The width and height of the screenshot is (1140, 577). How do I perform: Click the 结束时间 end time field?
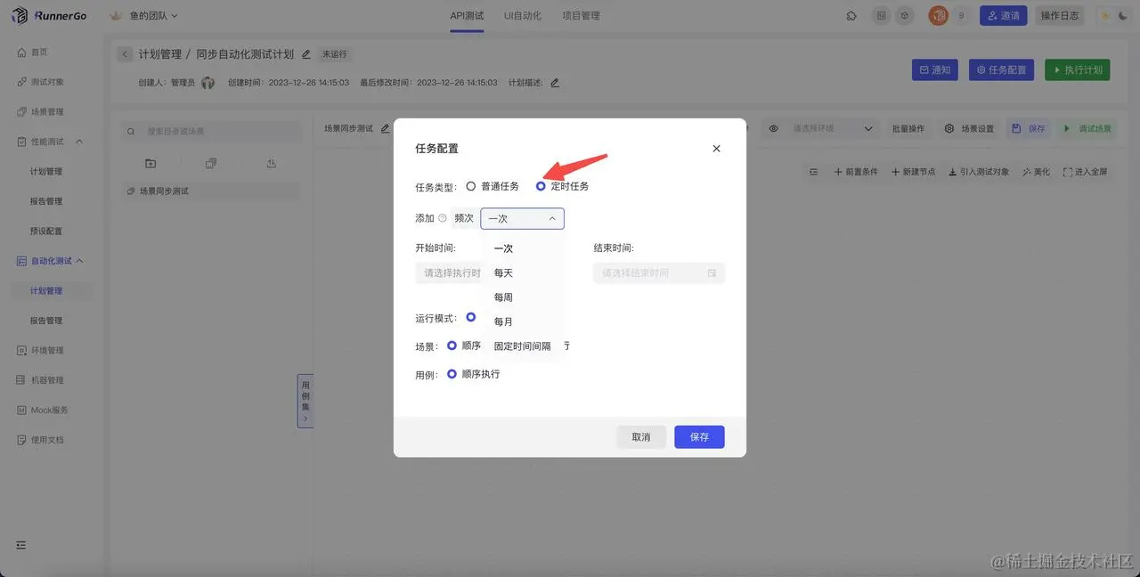tap(659, 272)
